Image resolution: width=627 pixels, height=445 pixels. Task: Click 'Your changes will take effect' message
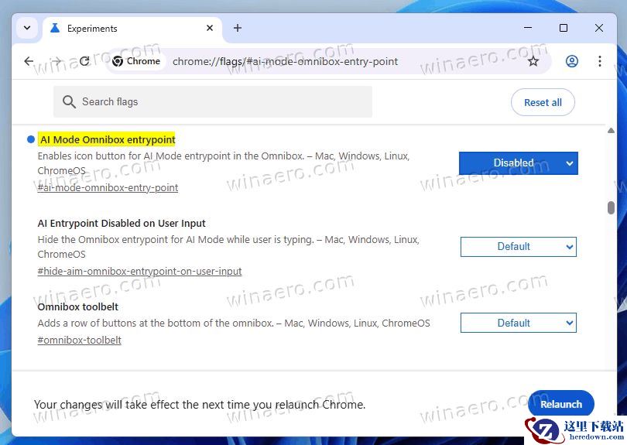click(200, 405)
